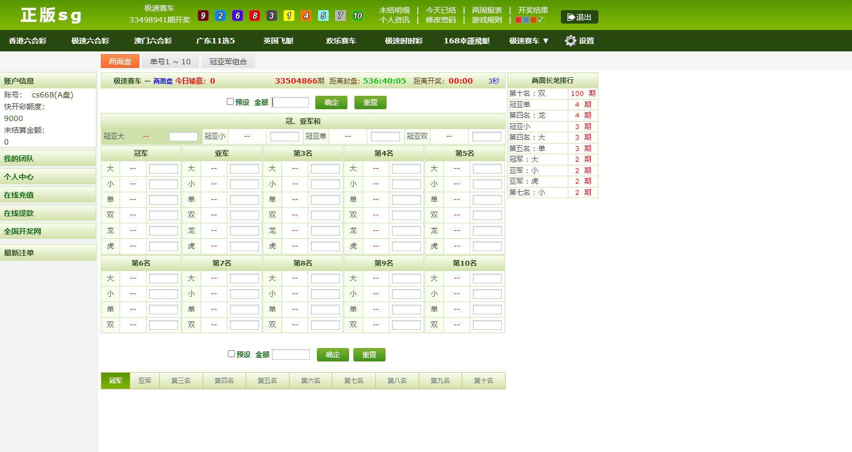Click the orange number 4 ball

[x=306, y=16]
